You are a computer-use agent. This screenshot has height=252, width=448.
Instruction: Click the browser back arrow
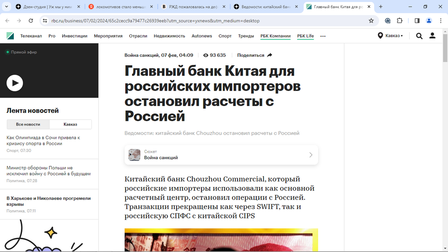(x=7, y=21)
